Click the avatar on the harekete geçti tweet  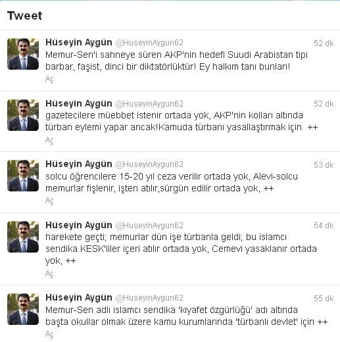coord(23,237)
